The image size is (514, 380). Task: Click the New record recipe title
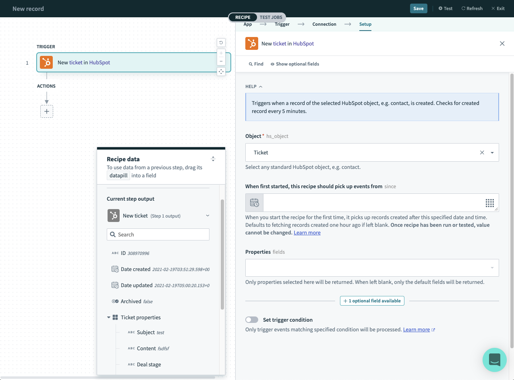28,8
